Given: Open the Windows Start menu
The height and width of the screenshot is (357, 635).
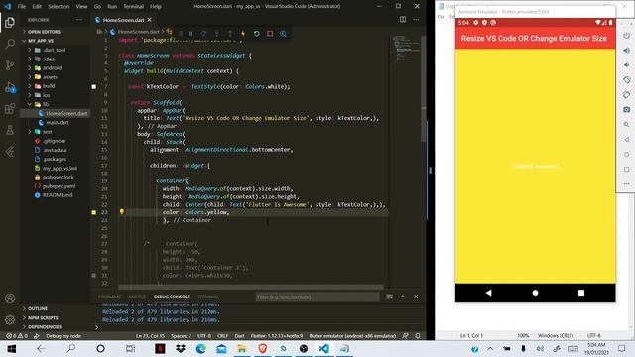Looking at the screenshot, I should [12, 348].
